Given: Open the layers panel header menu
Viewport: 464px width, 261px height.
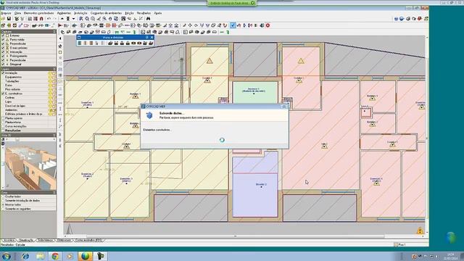Looking at the screenshot, I should pyautogui.click(x=54, y=69).
